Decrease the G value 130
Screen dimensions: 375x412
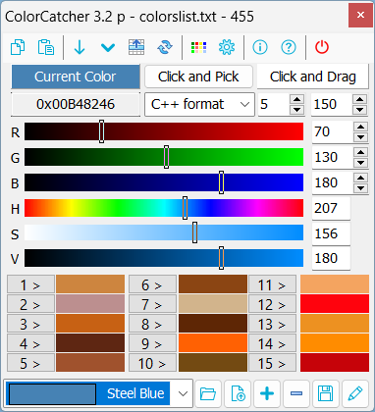pos(361,163)
